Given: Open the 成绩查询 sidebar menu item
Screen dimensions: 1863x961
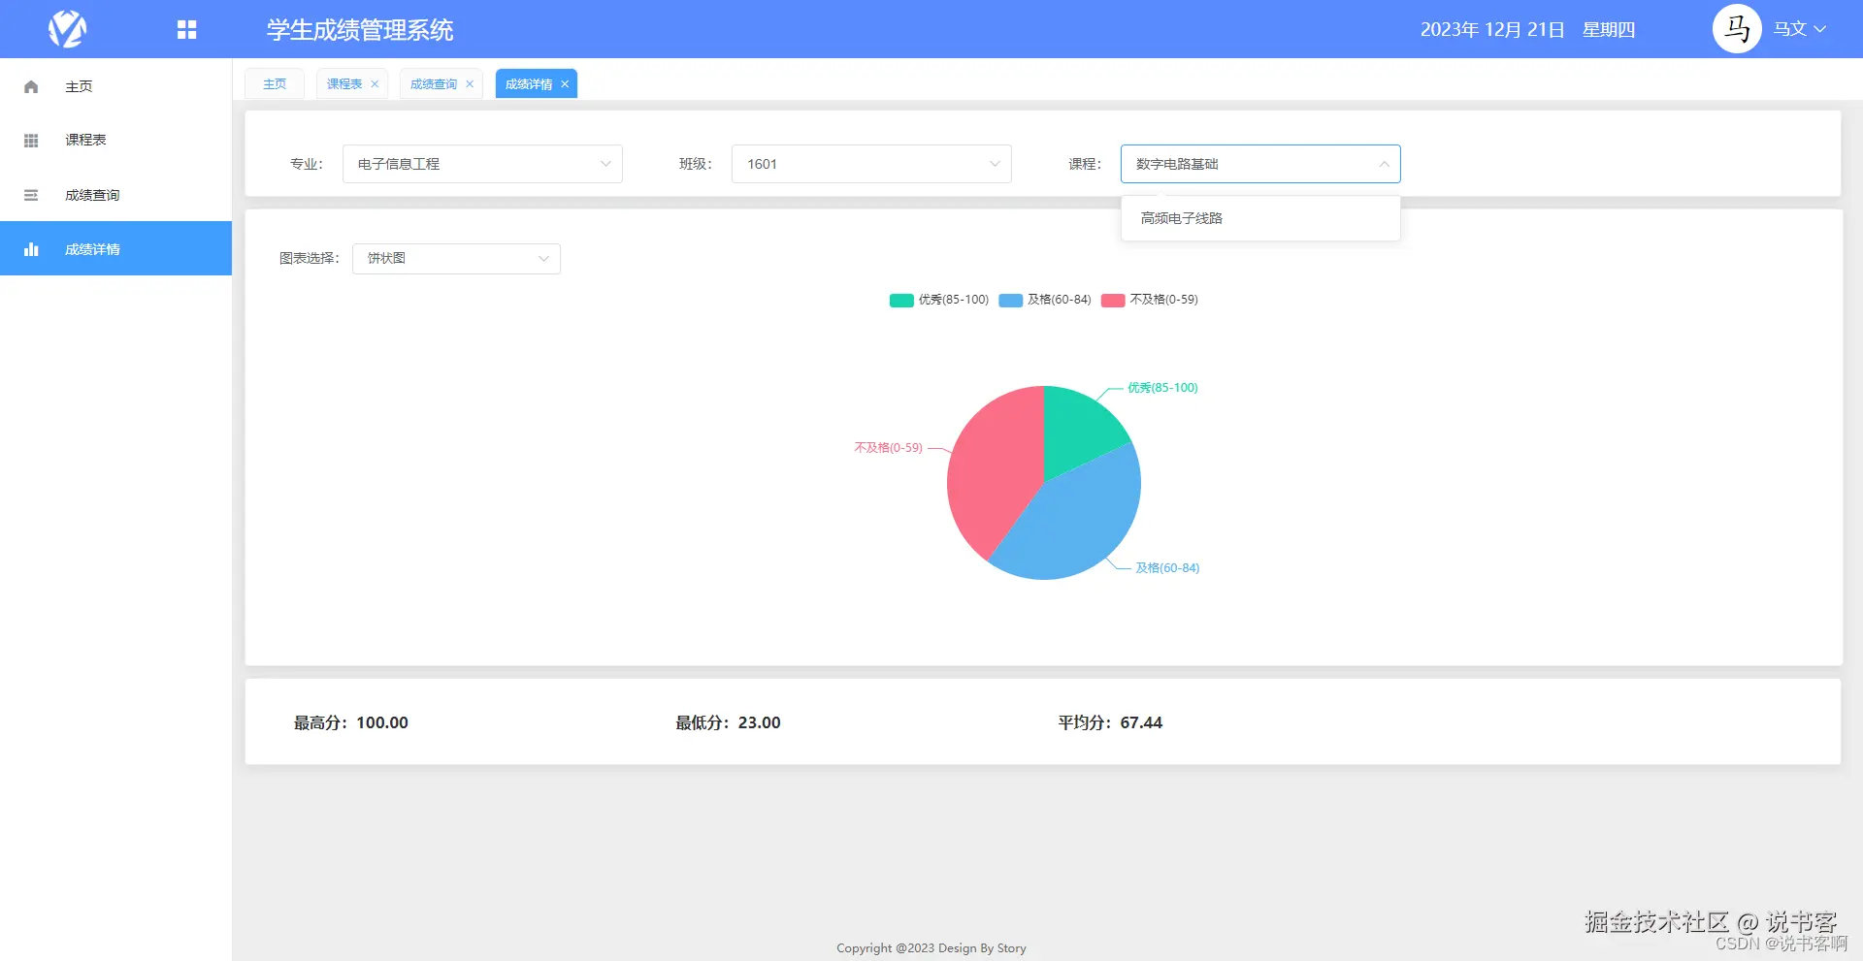Looking at the screenshot, I should pyautogui.click(x=116, y=195).
